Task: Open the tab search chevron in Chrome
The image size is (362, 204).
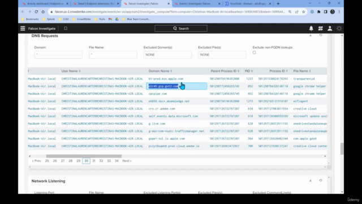Action: tap(310, 3)
